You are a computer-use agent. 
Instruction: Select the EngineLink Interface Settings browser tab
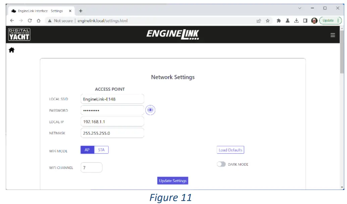point(40,10)
